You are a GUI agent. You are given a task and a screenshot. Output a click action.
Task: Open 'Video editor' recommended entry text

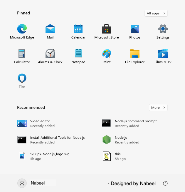point(40,121)
